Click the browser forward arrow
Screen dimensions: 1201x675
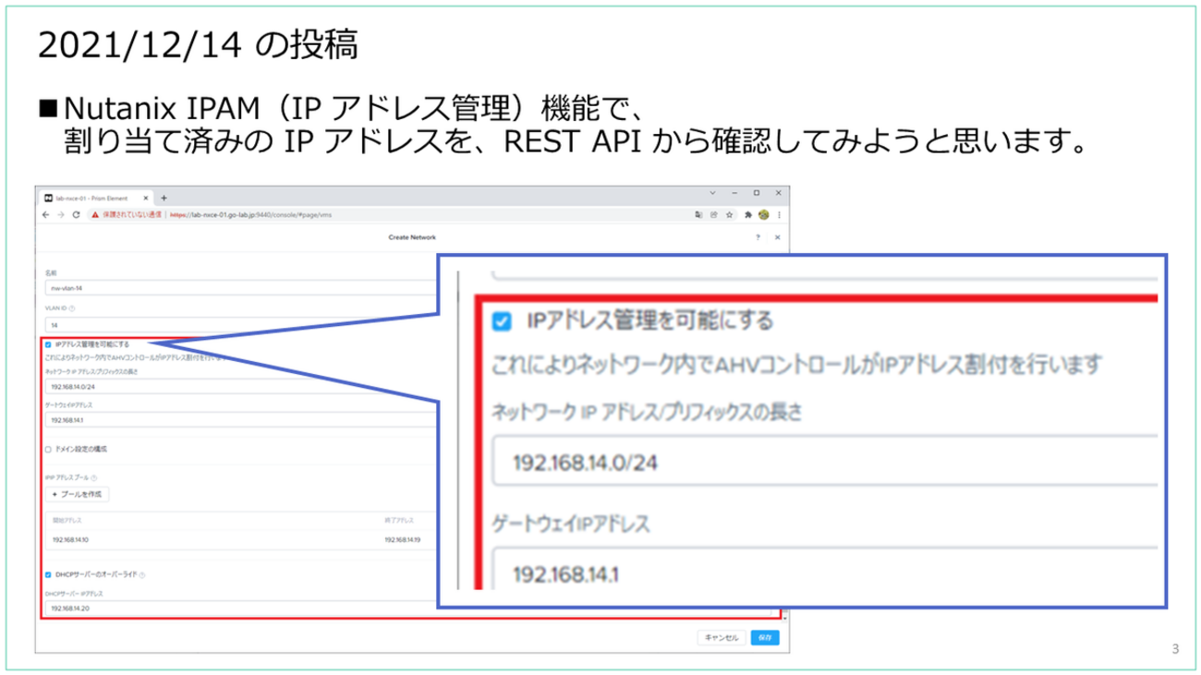(x=60, y=215)
